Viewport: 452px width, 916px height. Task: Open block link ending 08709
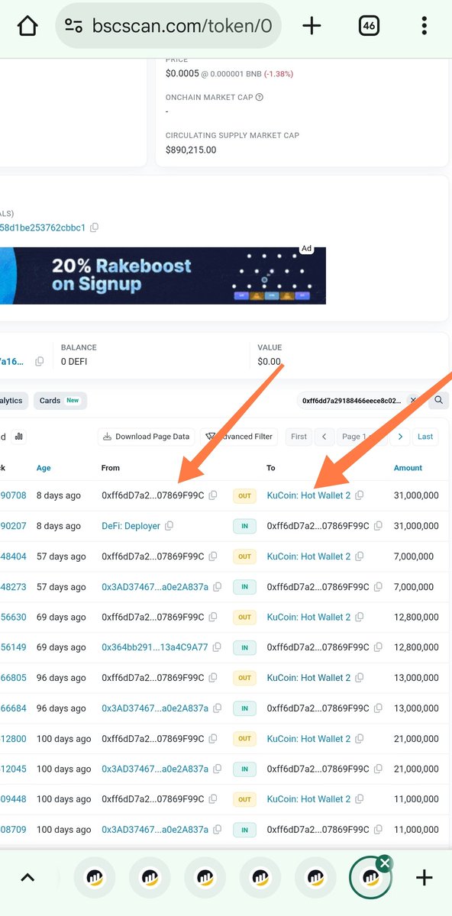[13, 830]
